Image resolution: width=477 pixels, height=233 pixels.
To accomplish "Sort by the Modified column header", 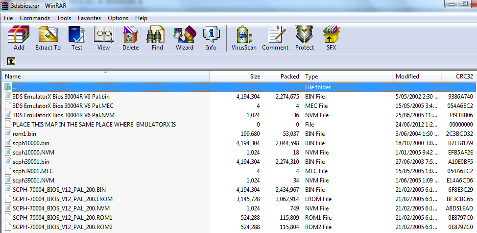I will 417,77.
